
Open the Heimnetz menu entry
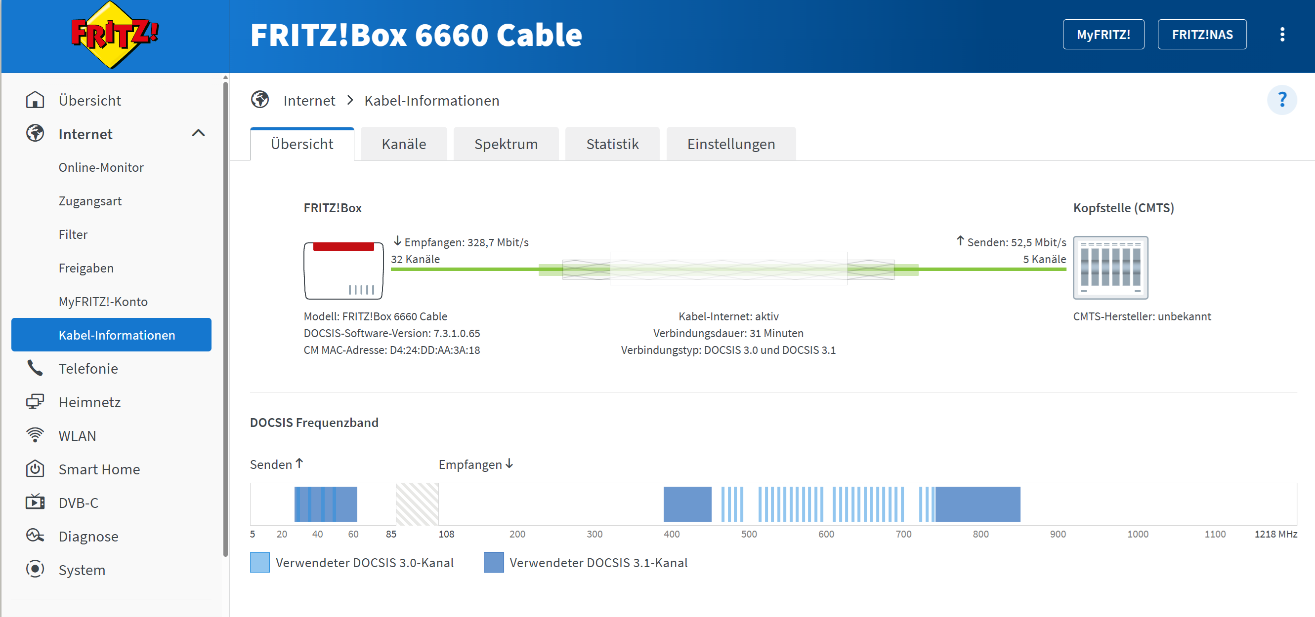[x=90, y=402]
